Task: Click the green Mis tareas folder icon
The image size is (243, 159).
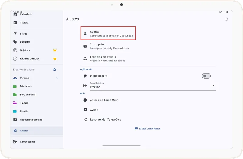Action: (x=15, y=86)
